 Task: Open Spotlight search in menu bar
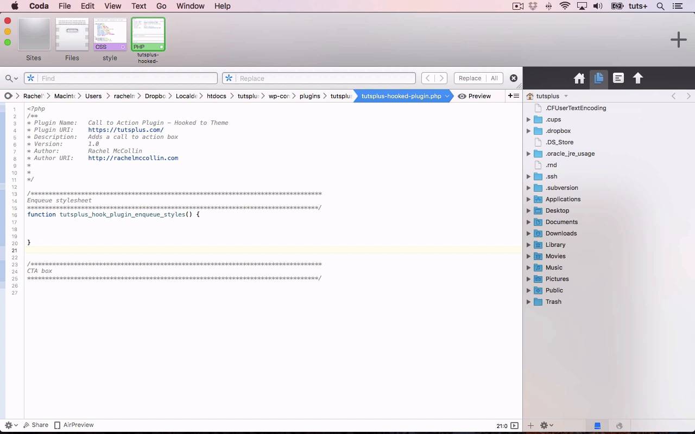click(x=660, y=6)
